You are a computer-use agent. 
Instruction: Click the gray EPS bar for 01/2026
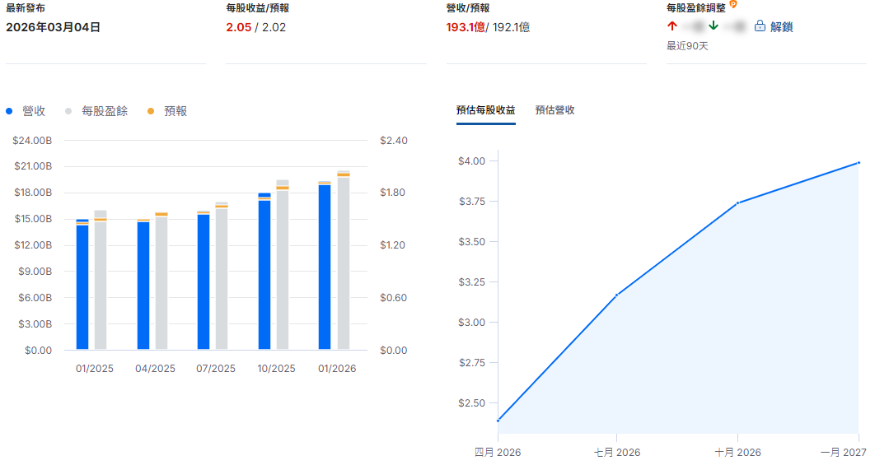[344, 260]
